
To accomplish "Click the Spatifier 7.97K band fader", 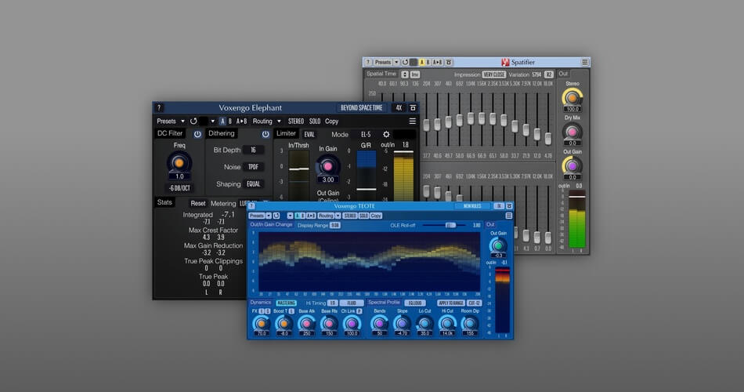I will [525, 129].
